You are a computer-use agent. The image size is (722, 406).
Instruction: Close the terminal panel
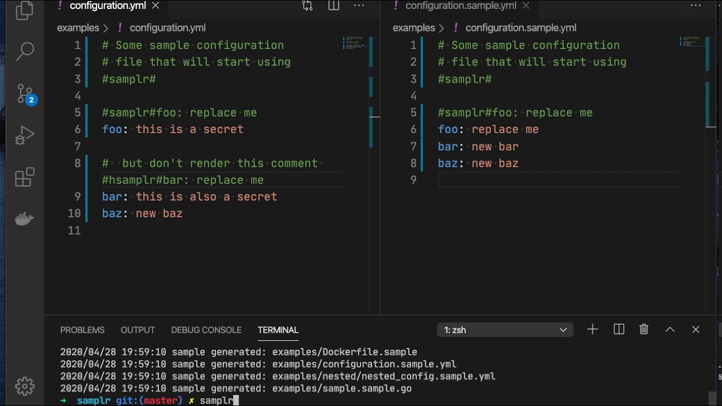pos(695,329)
